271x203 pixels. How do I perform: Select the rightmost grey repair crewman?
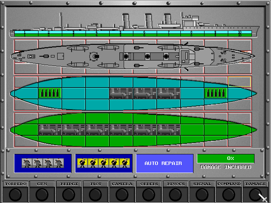pos(58,163)
